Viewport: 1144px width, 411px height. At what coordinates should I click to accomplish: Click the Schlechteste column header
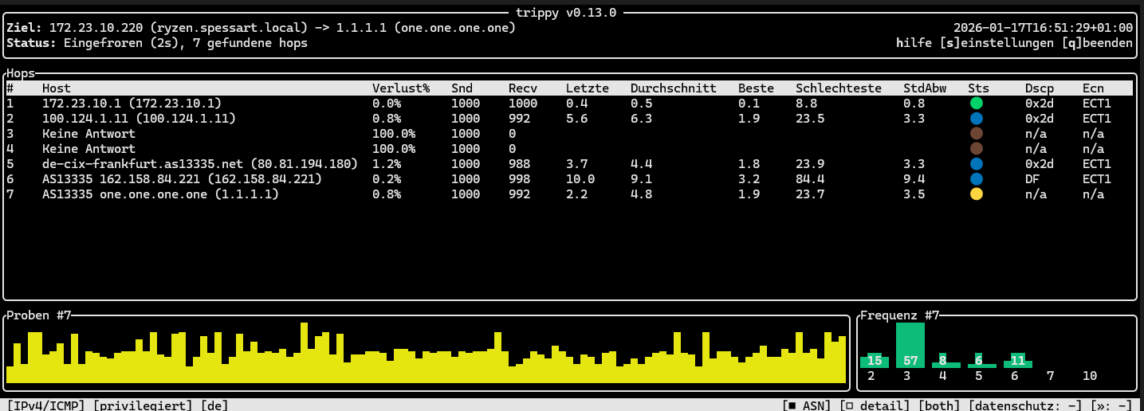tap(839, 88)
